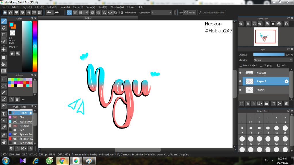Hide the Heokon layer
Image resolution: width=294 pixels, height=165 pixels.
(241, 73)
